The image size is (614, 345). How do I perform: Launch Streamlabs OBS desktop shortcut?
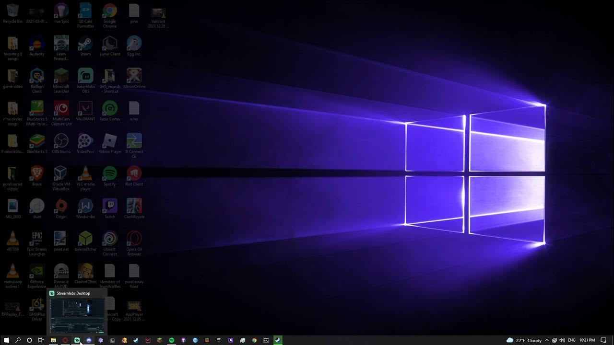point(85,81)
